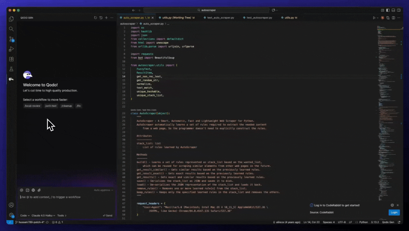Image resolution: width=409 pixels, height=231 pixels.
Task: Select the /unit-test workflow chip
Action: [x=51, y=106]
